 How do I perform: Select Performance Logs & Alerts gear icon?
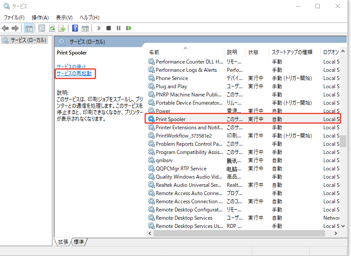151,70
